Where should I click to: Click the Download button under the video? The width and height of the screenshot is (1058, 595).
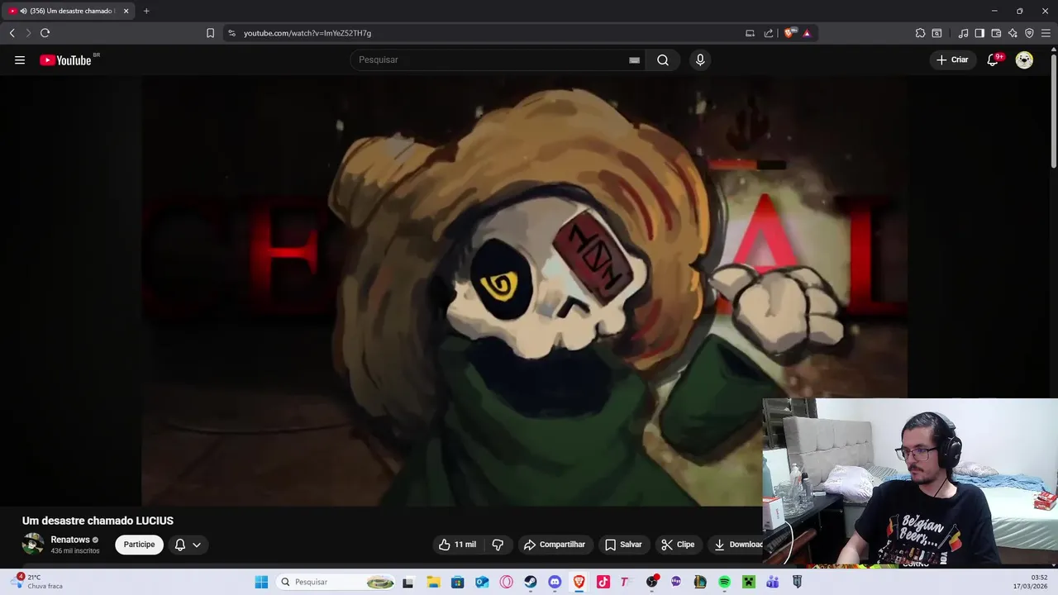pyautogui.click(x=739, y=545)
